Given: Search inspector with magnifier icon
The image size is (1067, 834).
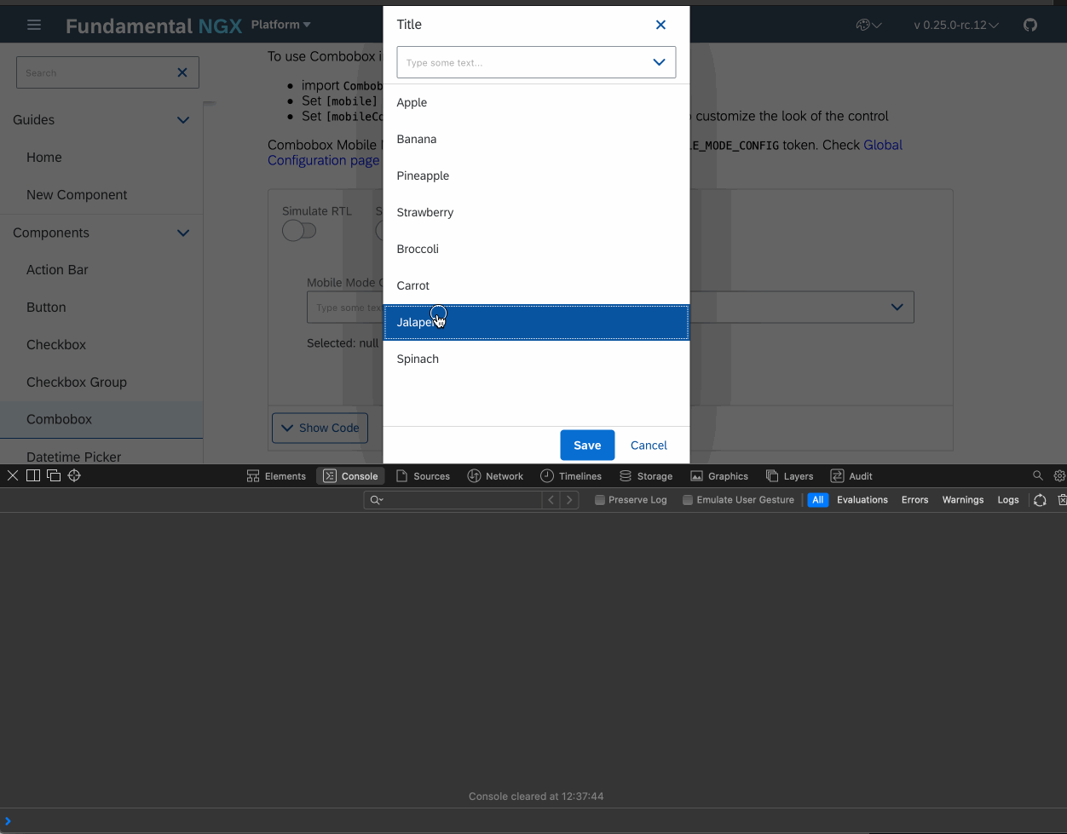Looking at the screenshot, I should tap(1037, 475).
